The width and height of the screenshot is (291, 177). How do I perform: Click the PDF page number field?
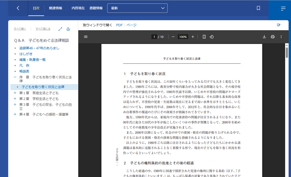[x=154, y=37]
